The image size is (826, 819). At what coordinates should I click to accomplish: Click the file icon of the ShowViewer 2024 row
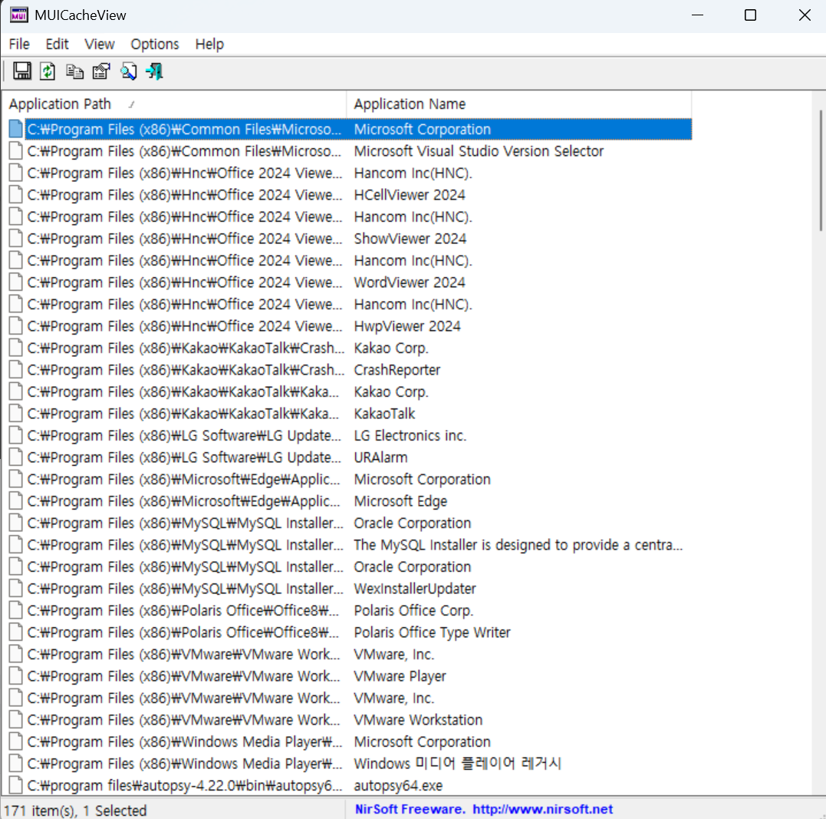[x=16, y=239]
